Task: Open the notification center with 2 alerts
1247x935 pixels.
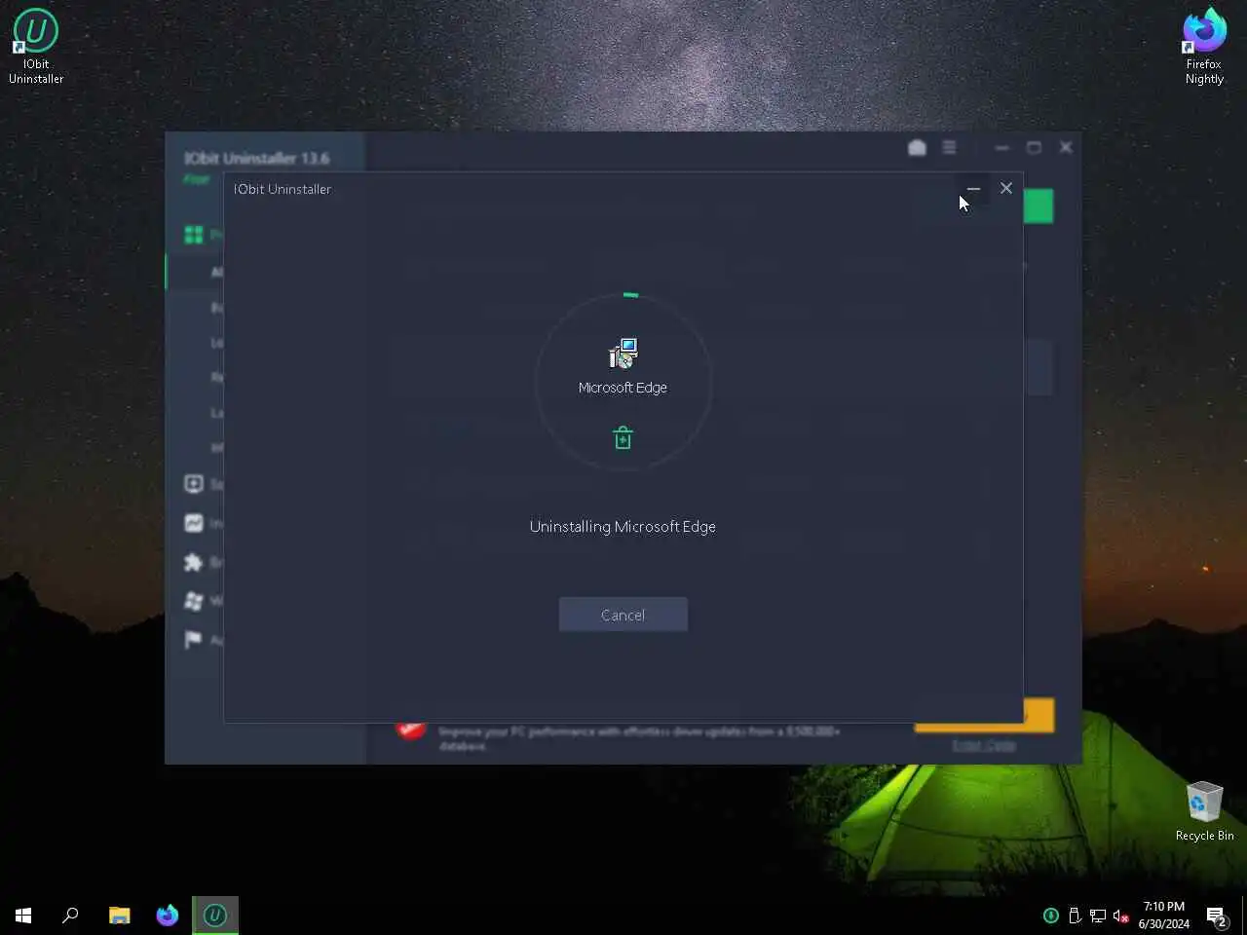Action: (x=1217, y=916)
